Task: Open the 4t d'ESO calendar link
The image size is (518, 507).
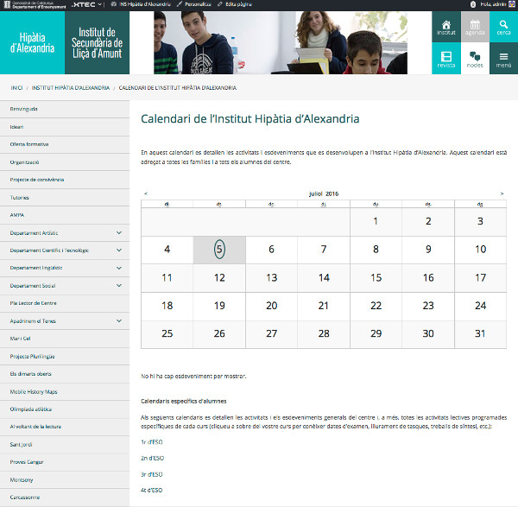Action: tap(152, 490)
